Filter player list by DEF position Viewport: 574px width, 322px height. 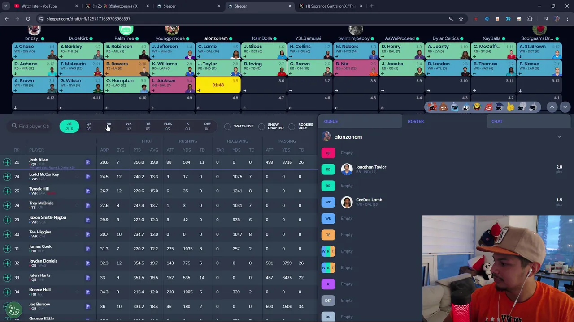click(x=207, y=126)
